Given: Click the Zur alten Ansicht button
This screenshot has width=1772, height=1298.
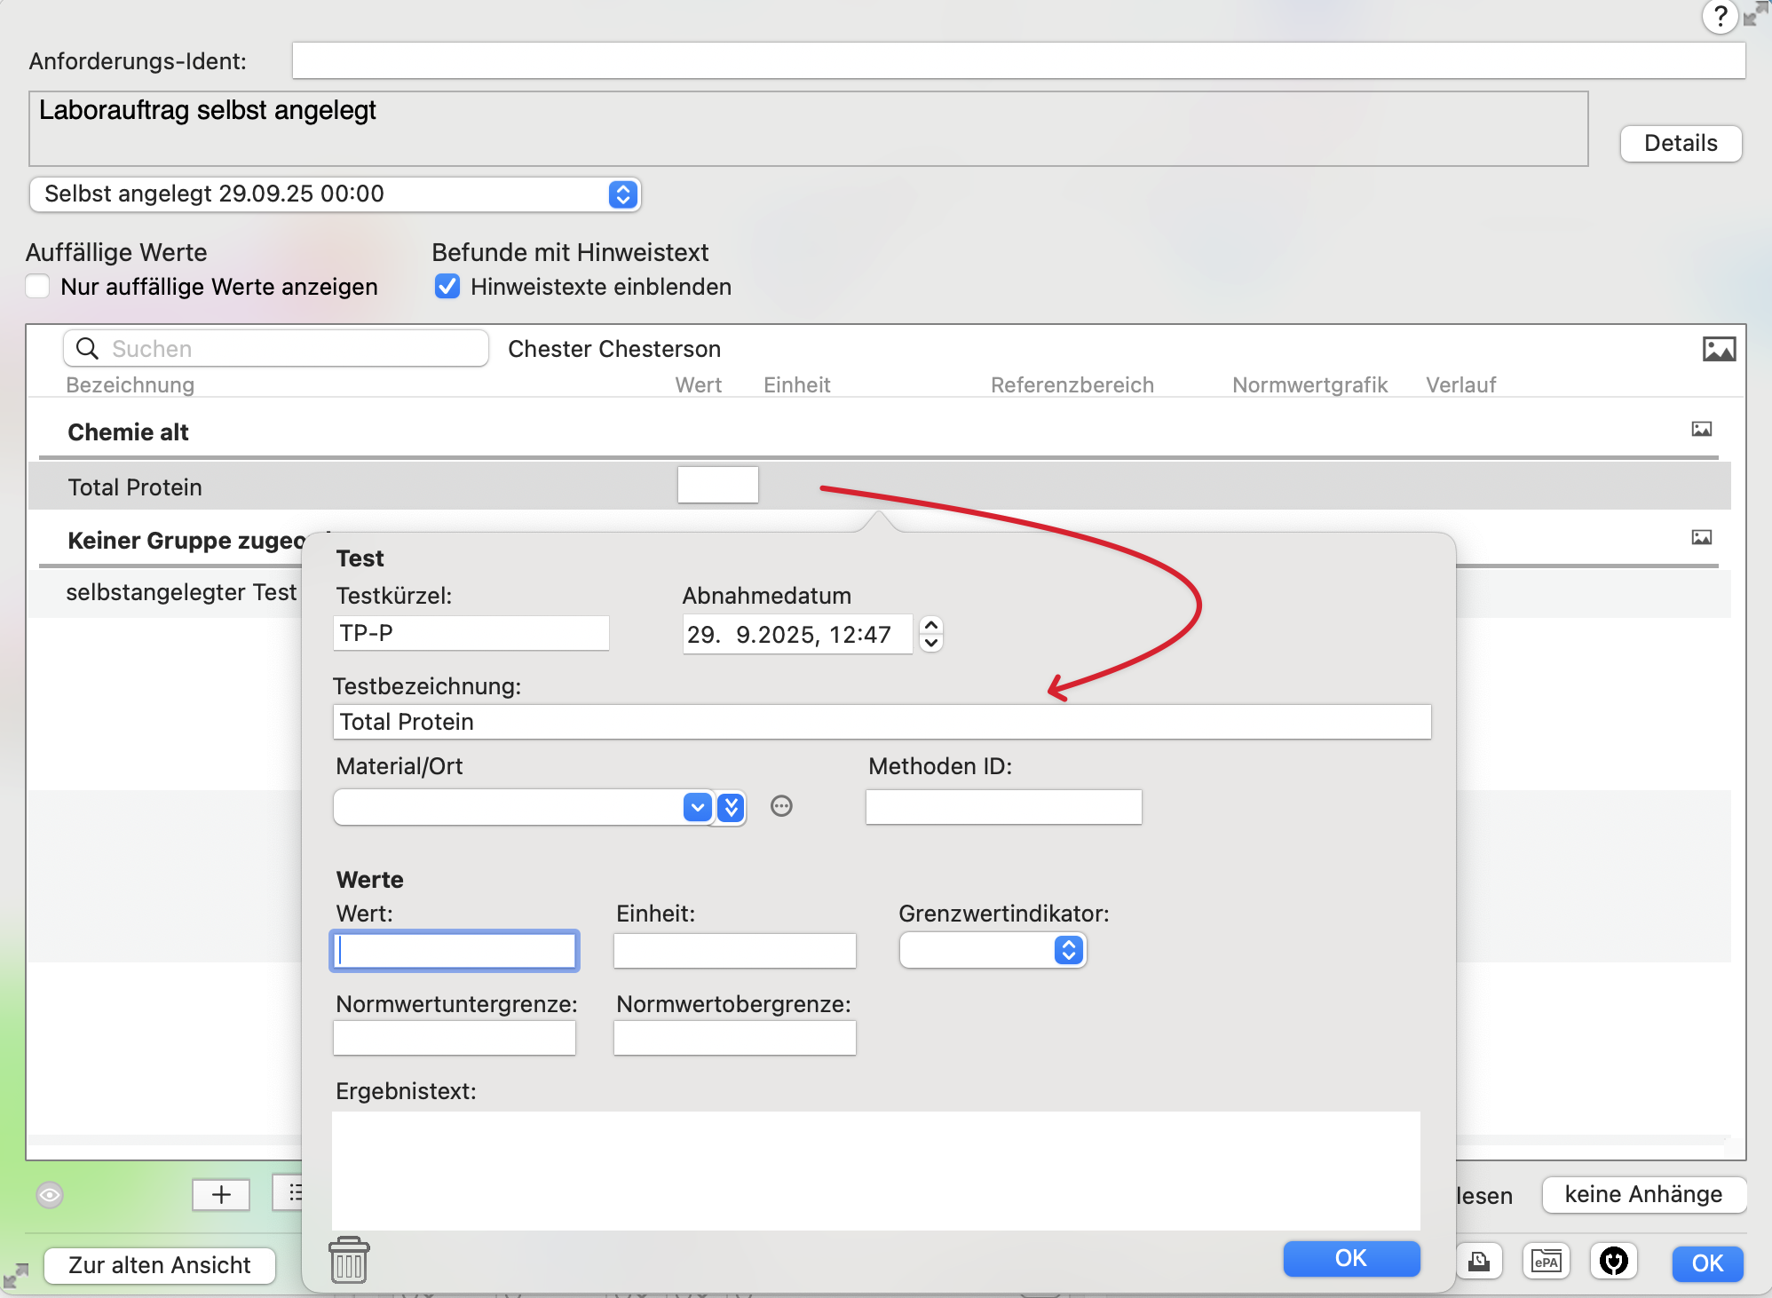Looking at the screenshot, I should click(x=160, y=1264).
